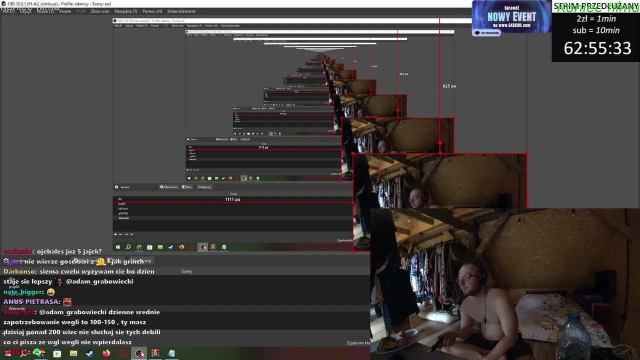This screenshot has width=640, height=360.
Task: Click Firefox icon in the nested preview taskbar
Action: click(x=181, y=247)
